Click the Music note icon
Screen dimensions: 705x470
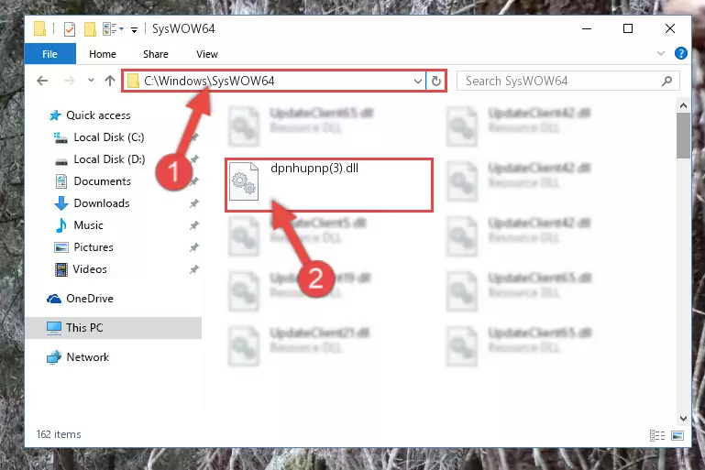(61, 225)
